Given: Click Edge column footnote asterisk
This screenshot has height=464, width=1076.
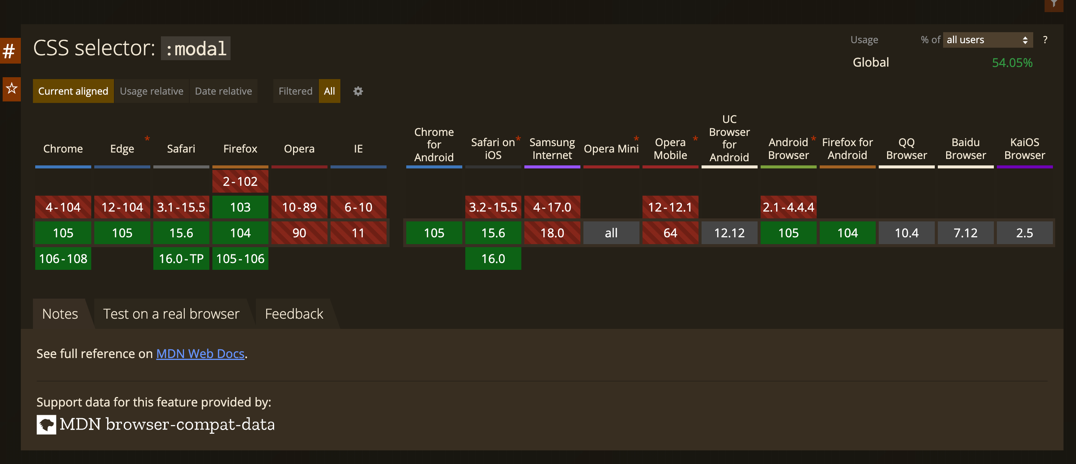Looking at the screenshot, I should tap(147, 138).
